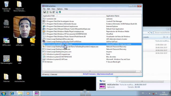This screenshot has height=96, width=171.
Task: Click the netpass.exe row in RemoTeDesktopPassAdm folder
Action: tap(92, 47)
